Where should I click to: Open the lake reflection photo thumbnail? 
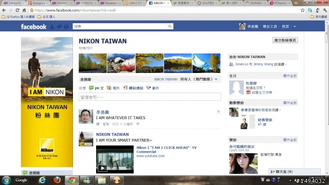(x=178, y=63)
